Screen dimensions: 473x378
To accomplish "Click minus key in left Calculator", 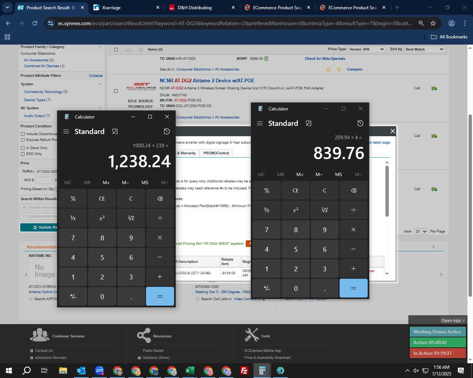I will tap(160, 257).
